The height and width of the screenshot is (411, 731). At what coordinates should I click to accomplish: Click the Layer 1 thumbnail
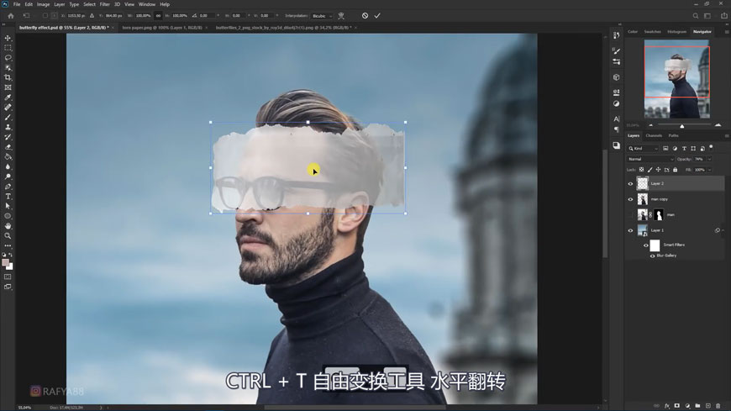(643, 230)
